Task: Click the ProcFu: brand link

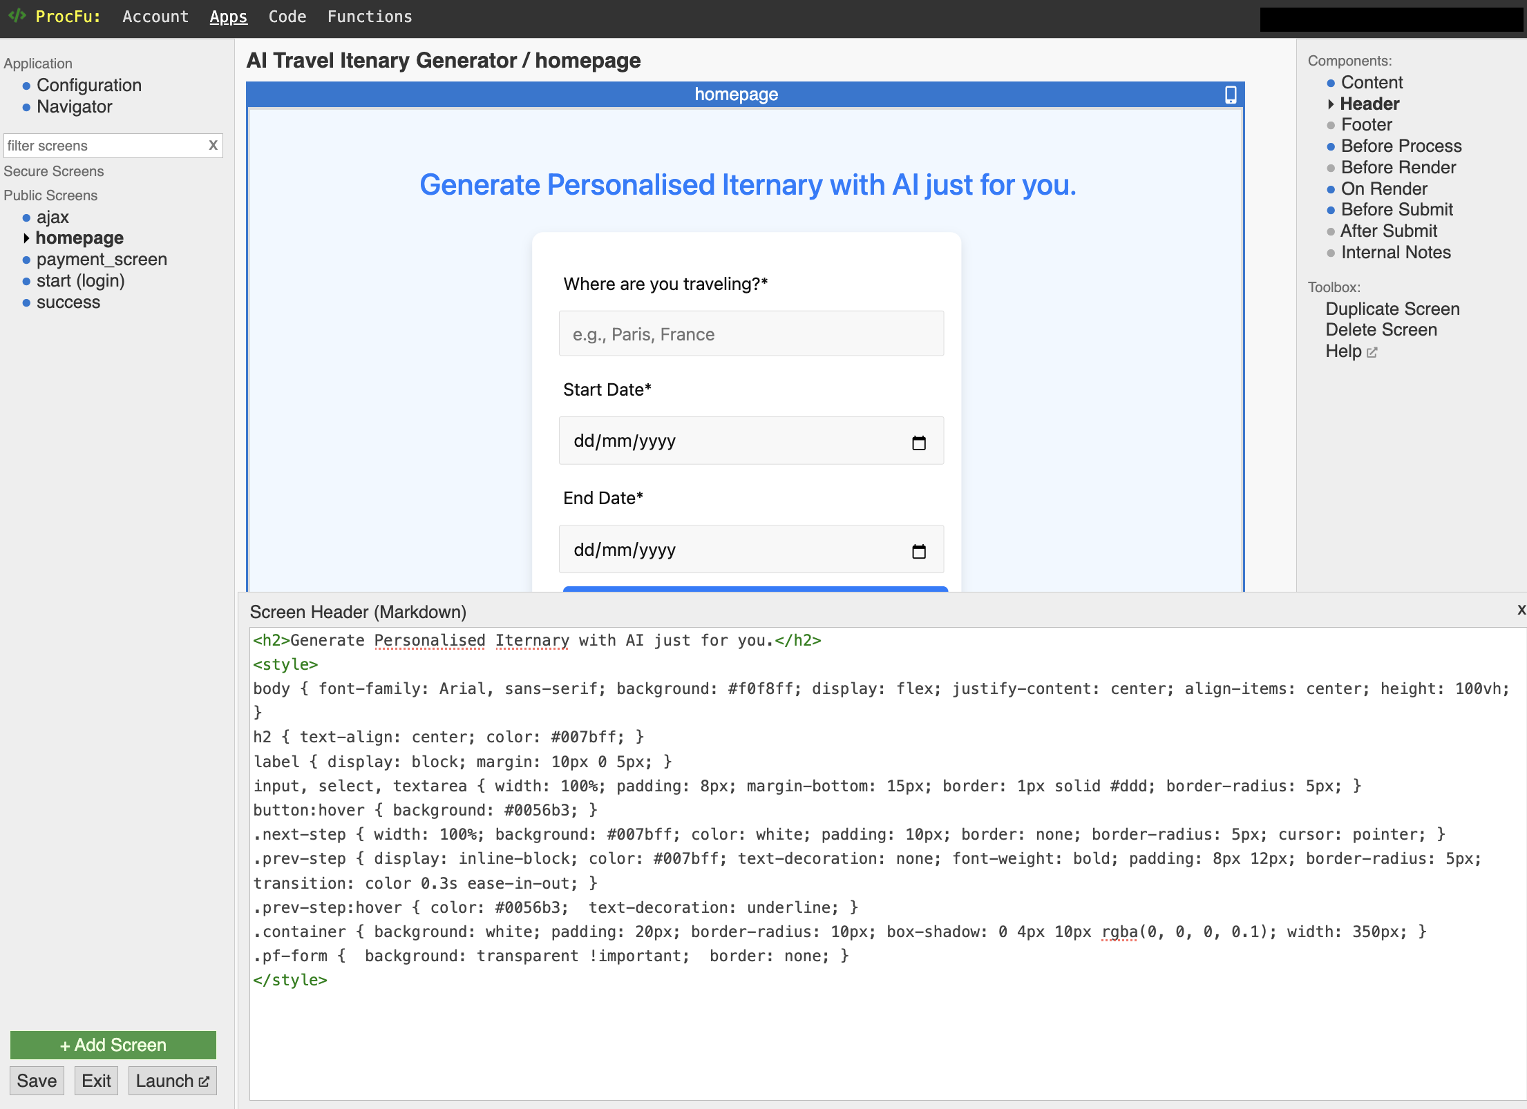Action: pyautogui.click(x=68, y=17)
